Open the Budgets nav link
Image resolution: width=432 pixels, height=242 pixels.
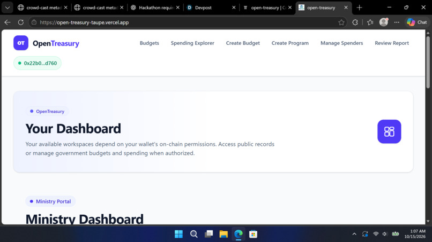tap(150, 43)
